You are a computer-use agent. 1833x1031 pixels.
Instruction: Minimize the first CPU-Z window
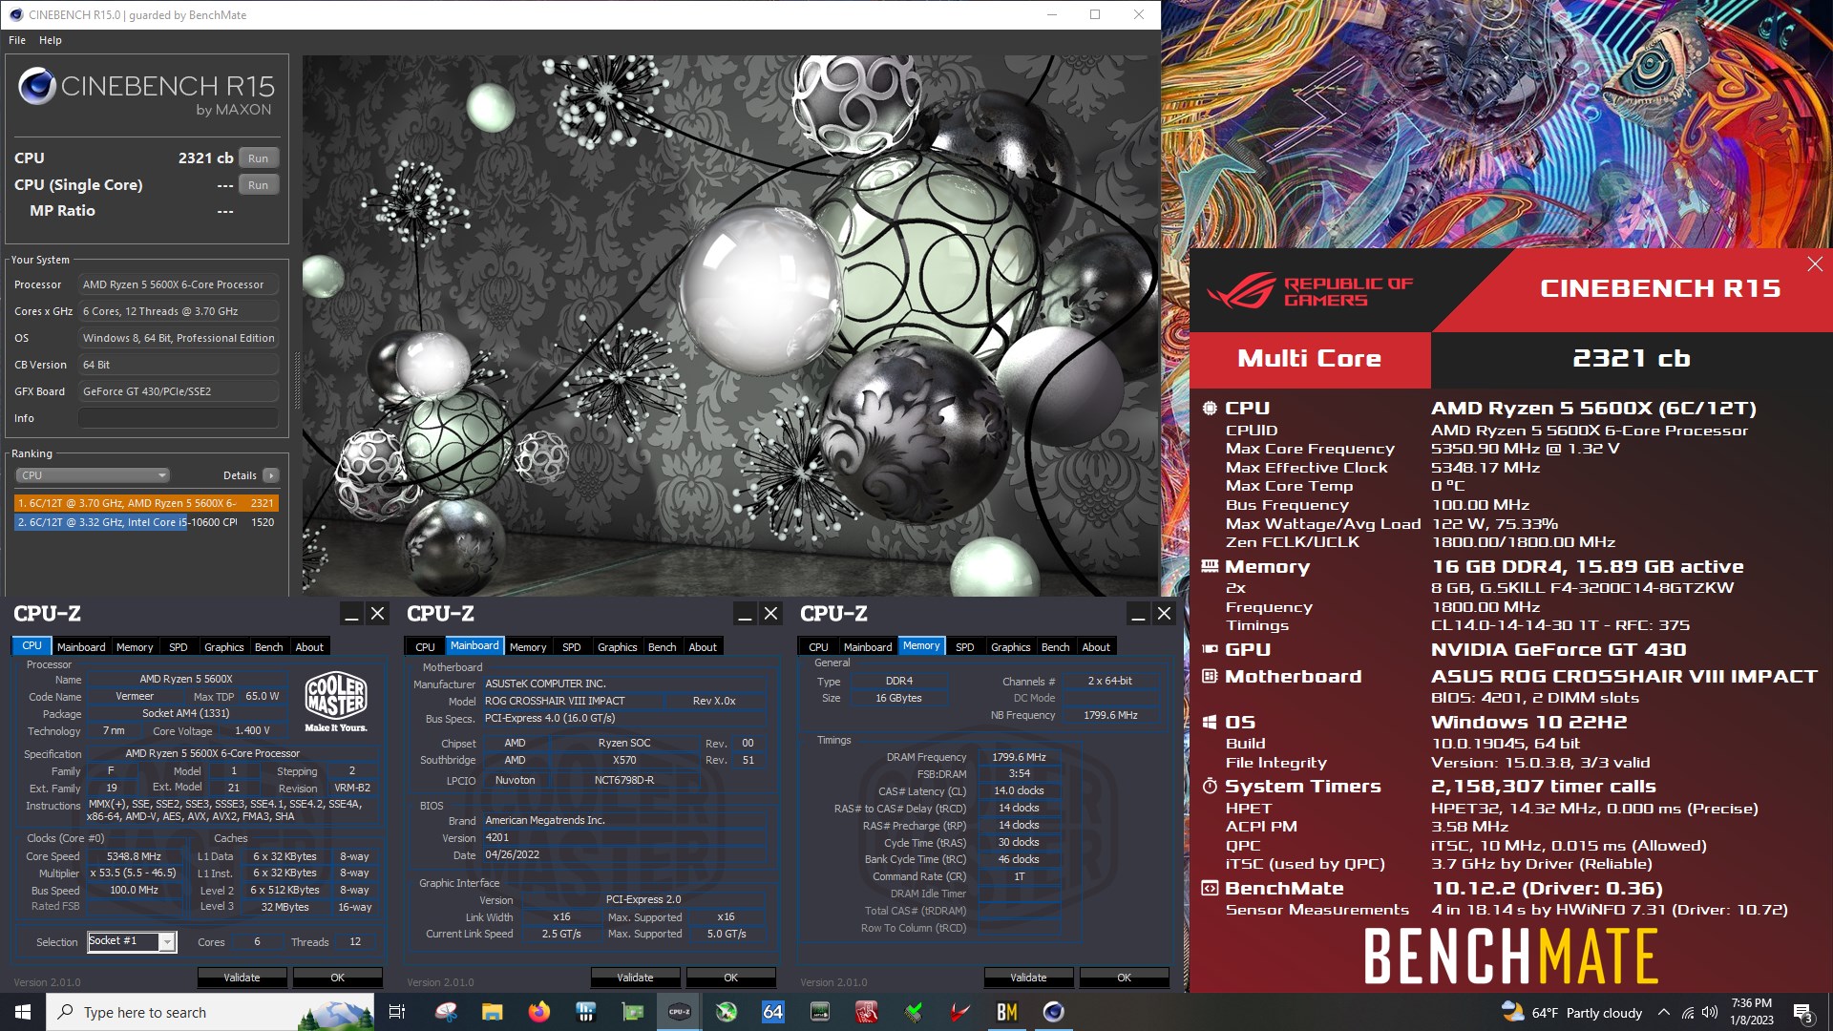point(351,614)
